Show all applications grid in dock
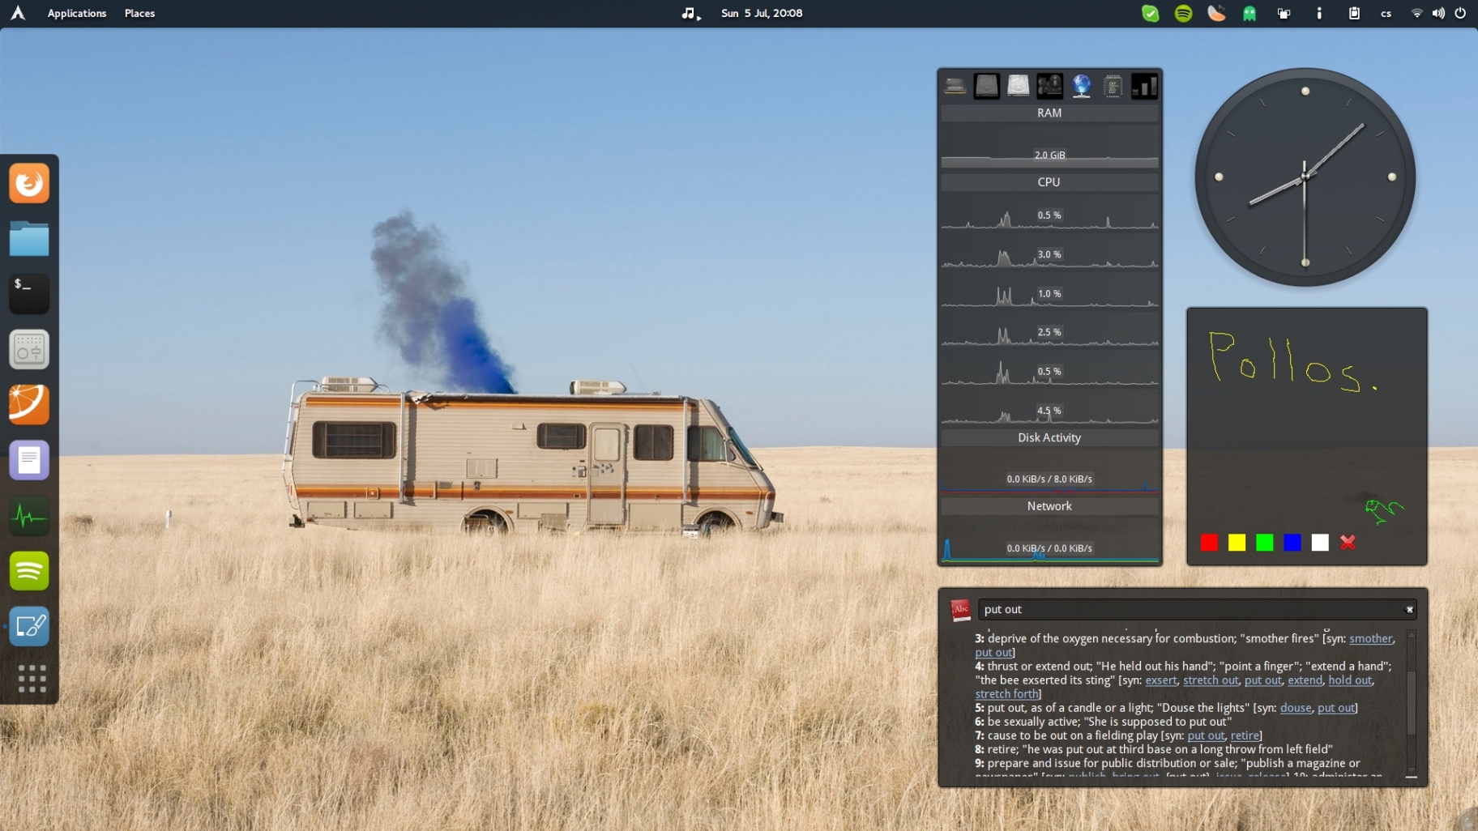This screenshot has height=831, width=1478. pyautogui.click(x=32, y=679)
